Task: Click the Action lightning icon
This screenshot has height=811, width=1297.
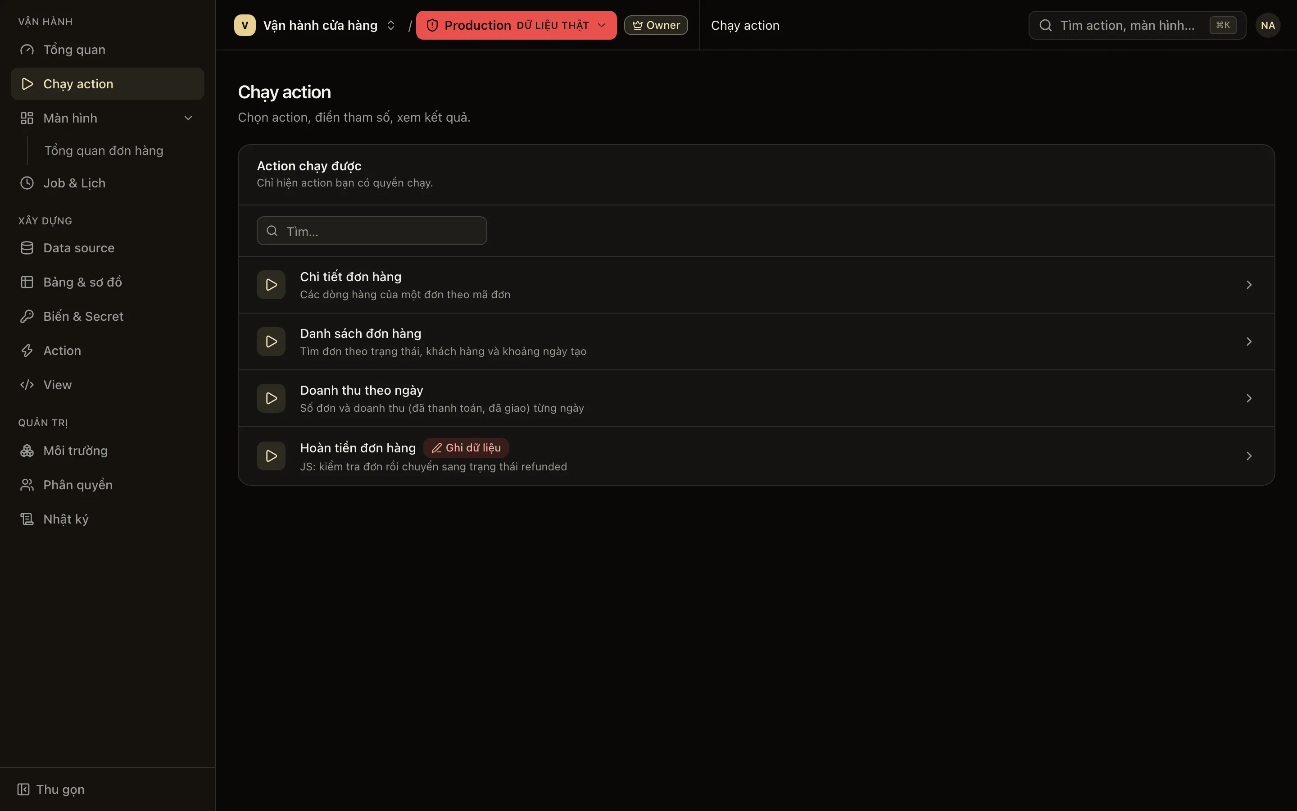Action: pos(27,351)
